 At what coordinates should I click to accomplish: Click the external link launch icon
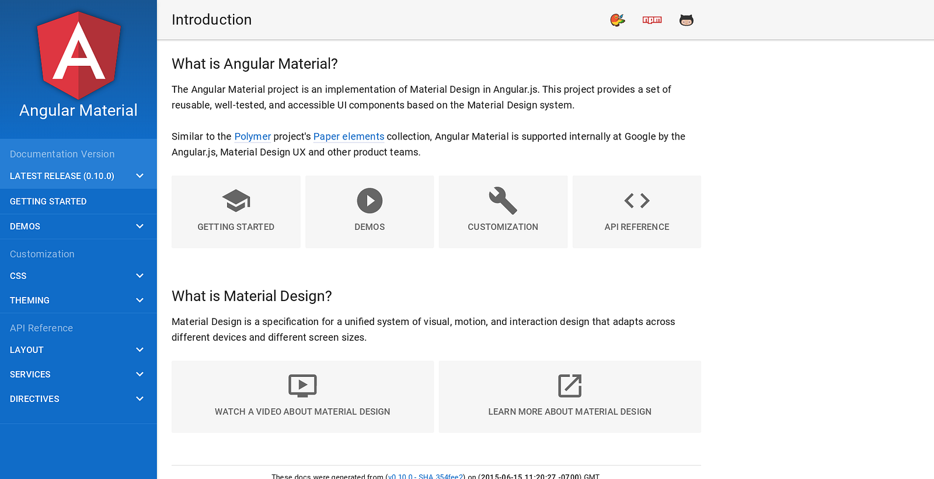point(570,386)
